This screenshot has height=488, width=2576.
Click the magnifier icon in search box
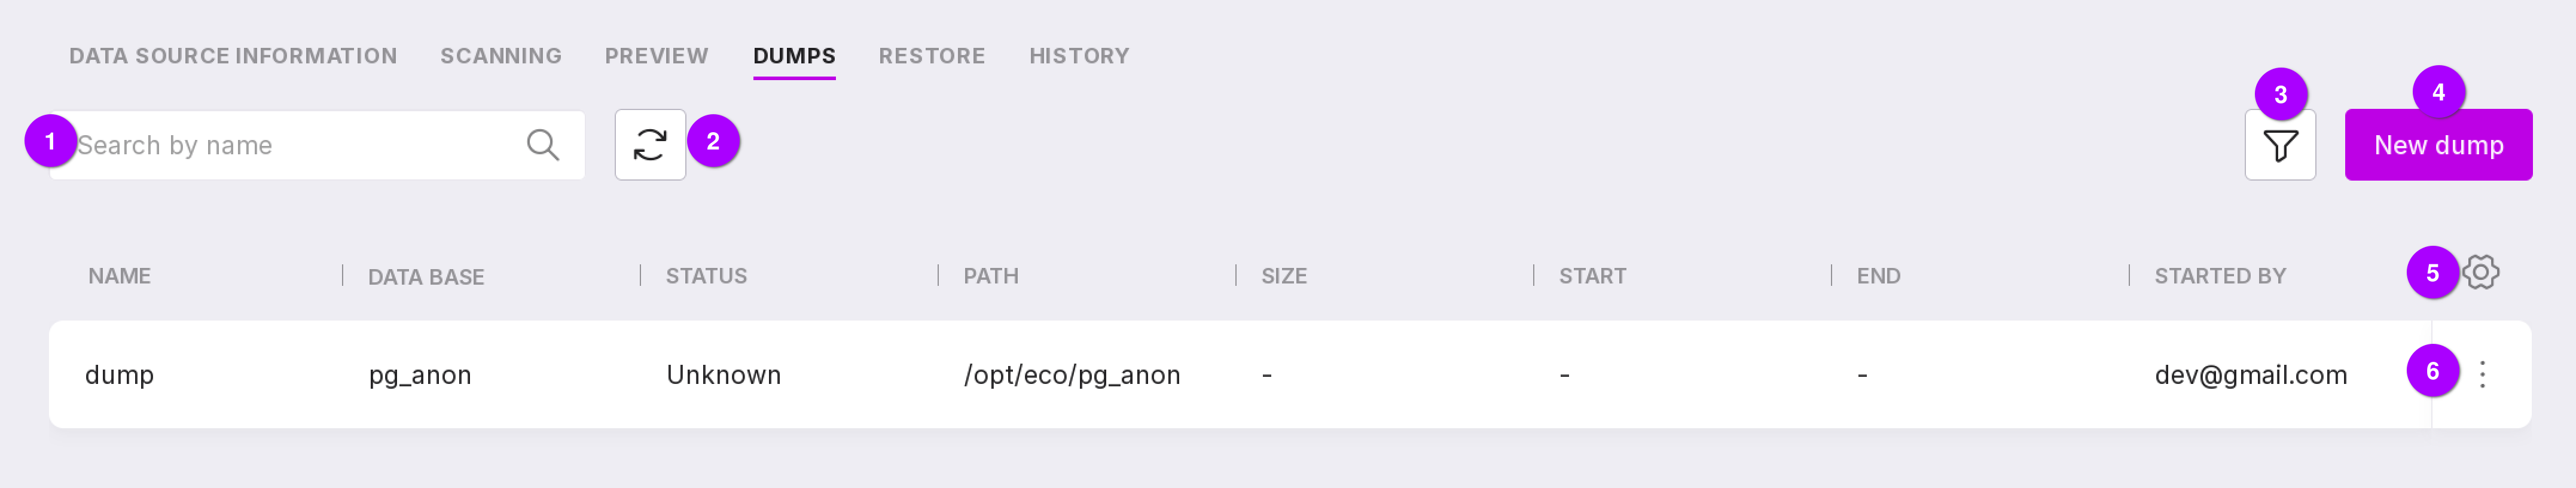pos(542,145)
